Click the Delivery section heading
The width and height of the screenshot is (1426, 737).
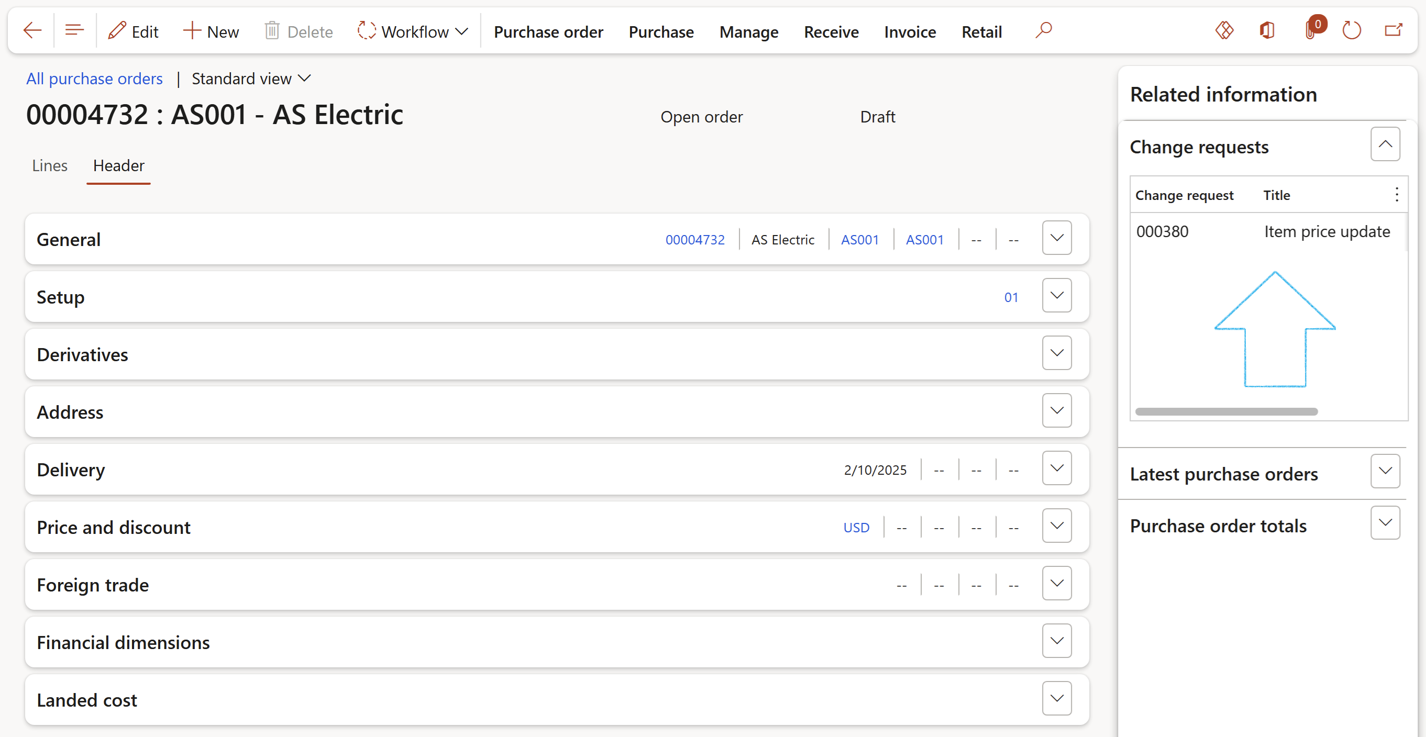(71, 470)
